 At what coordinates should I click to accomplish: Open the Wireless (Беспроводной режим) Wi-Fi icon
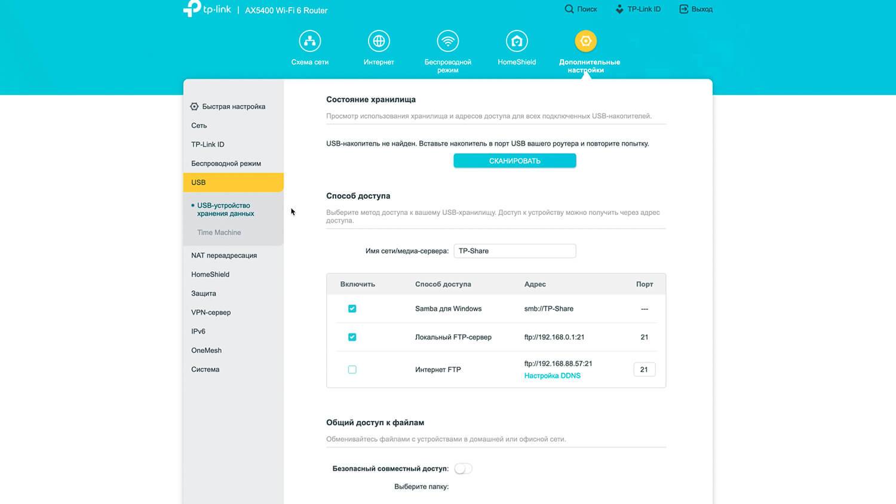(447, 41)
